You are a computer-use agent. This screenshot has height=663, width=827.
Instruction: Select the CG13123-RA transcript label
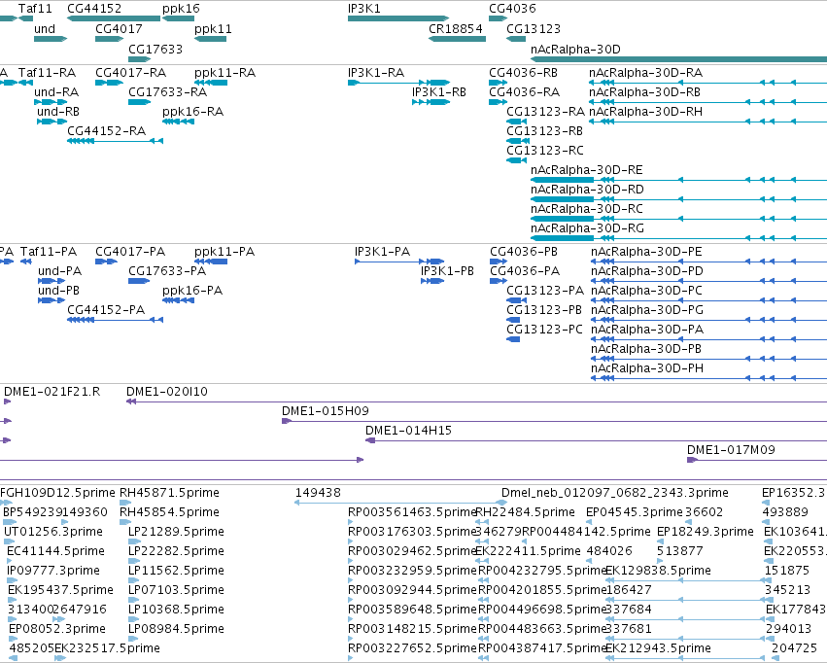545,112
